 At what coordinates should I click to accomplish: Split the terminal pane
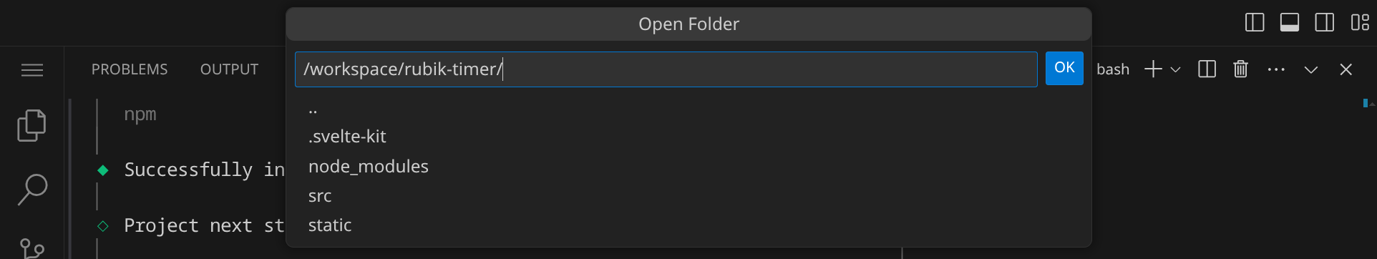1207,69
